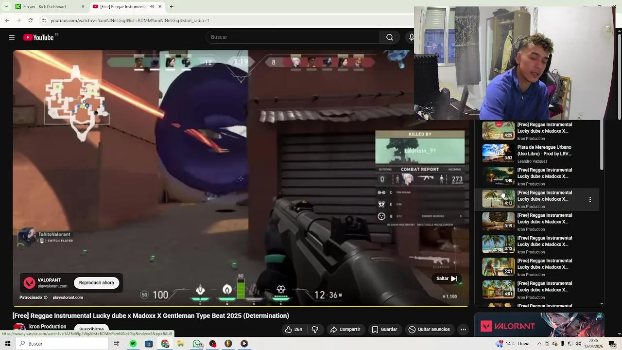Image resolution: width=622 pixels, height=350 pixels.
Task: Start voice search with the microphone icon
Action: click(411, 37)
